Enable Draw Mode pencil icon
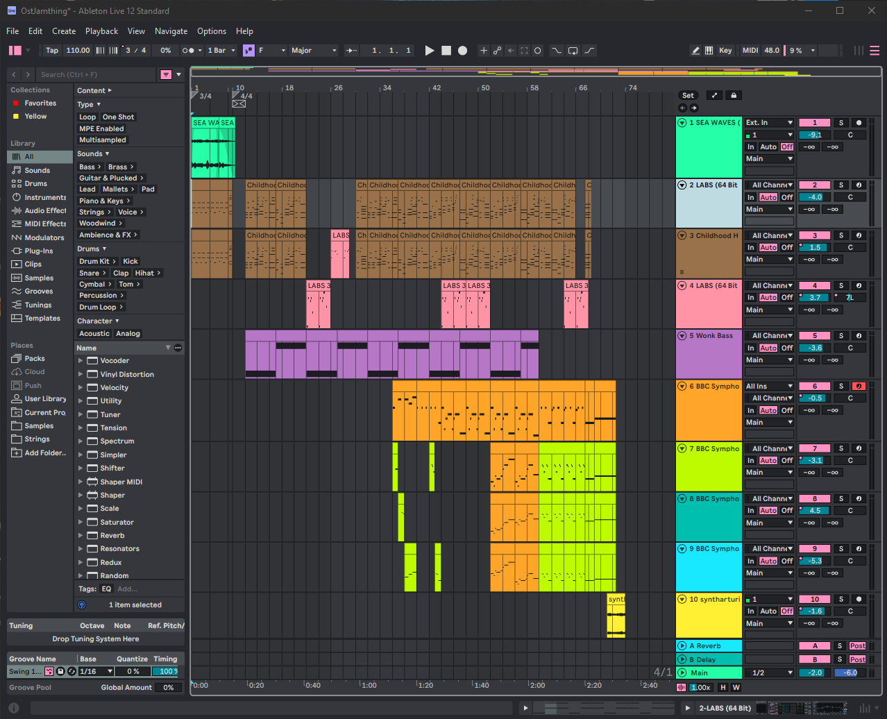 point(695,51)
